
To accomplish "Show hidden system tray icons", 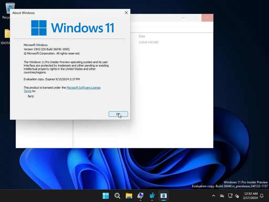I will (x=214, y=196).
